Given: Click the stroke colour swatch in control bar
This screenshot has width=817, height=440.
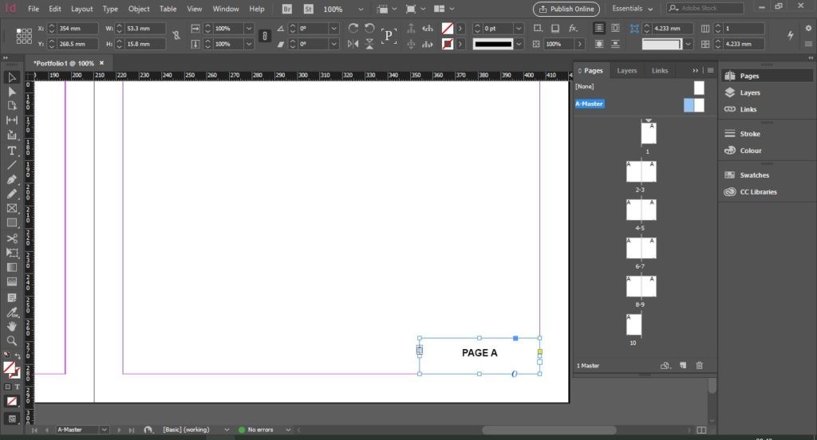Looking at the screenshot, I should point(447,45).
